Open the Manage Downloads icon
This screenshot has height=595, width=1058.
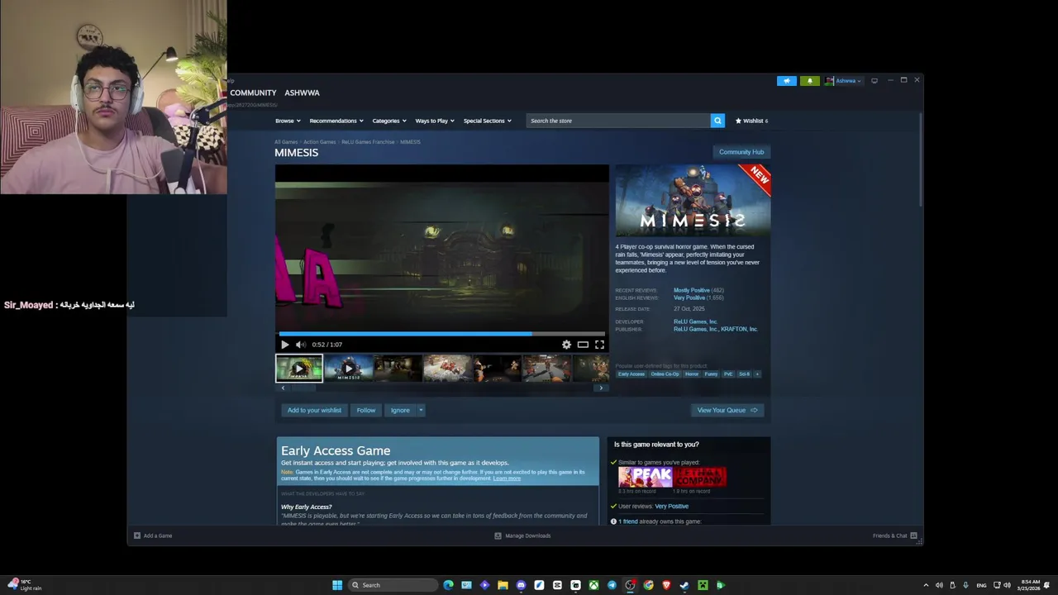pyautogui.click(x=498, y=535)
